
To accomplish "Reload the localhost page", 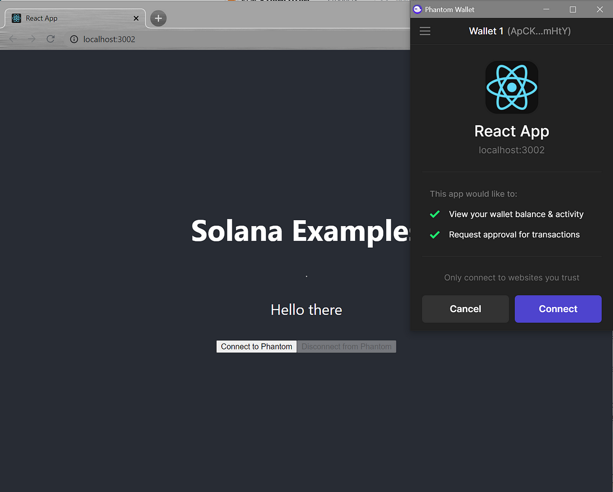I will (50, 39).
